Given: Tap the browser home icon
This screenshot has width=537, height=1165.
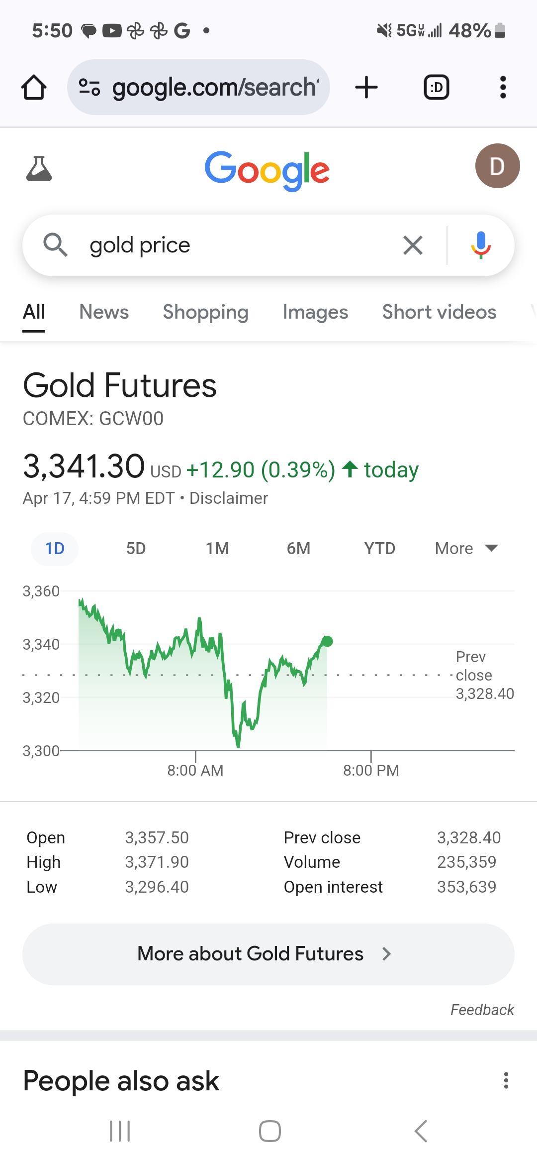Looking at the screenshot, I should [34, 88].
